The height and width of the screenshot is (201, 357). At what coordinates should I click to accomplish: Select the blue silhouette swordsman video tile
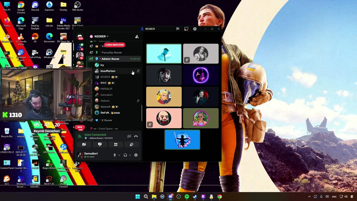(x=182, y=140)
